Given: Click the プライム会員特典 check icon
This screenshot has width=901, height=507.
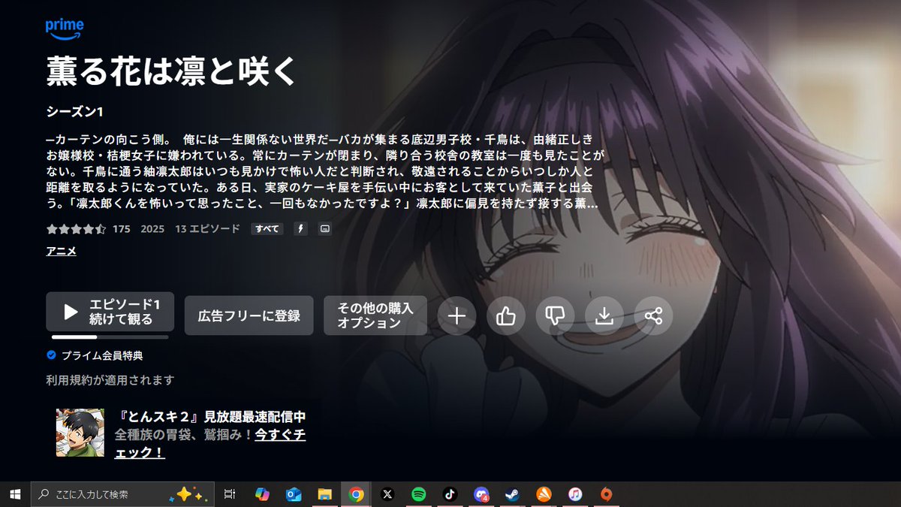Looking at the screenshot, I should point(51,355).
